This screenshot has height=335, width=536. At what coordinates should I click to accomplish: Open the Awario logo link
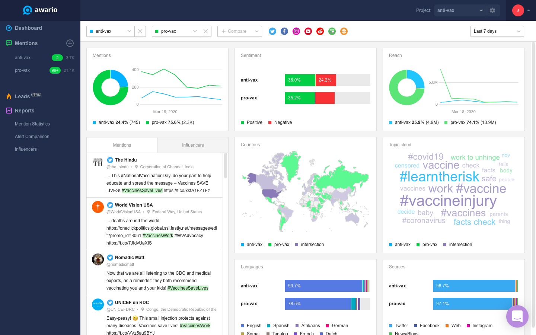(x=40, y=10)
